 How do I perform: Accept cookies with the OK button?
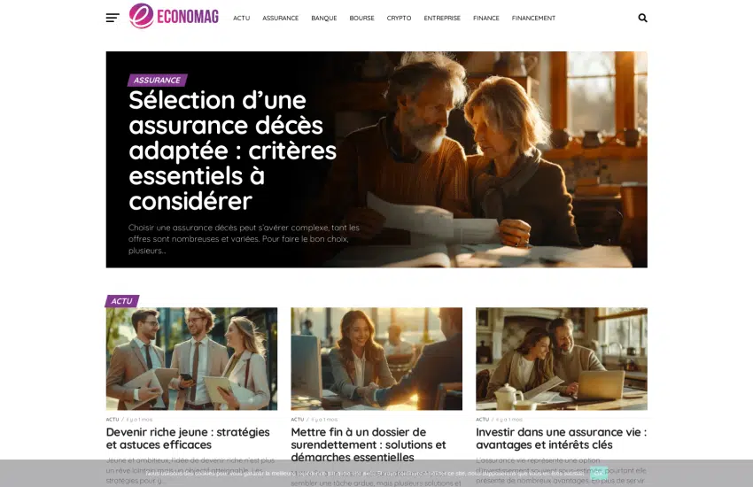[598, 473]
